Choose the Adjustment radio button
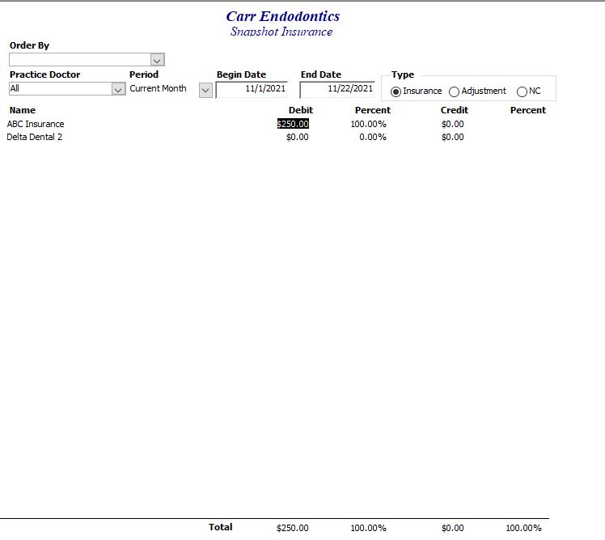 tap(454, 91)
